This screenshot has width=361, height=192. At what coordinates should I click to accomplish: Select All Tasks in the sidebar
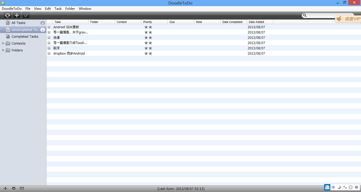(18, 23)
